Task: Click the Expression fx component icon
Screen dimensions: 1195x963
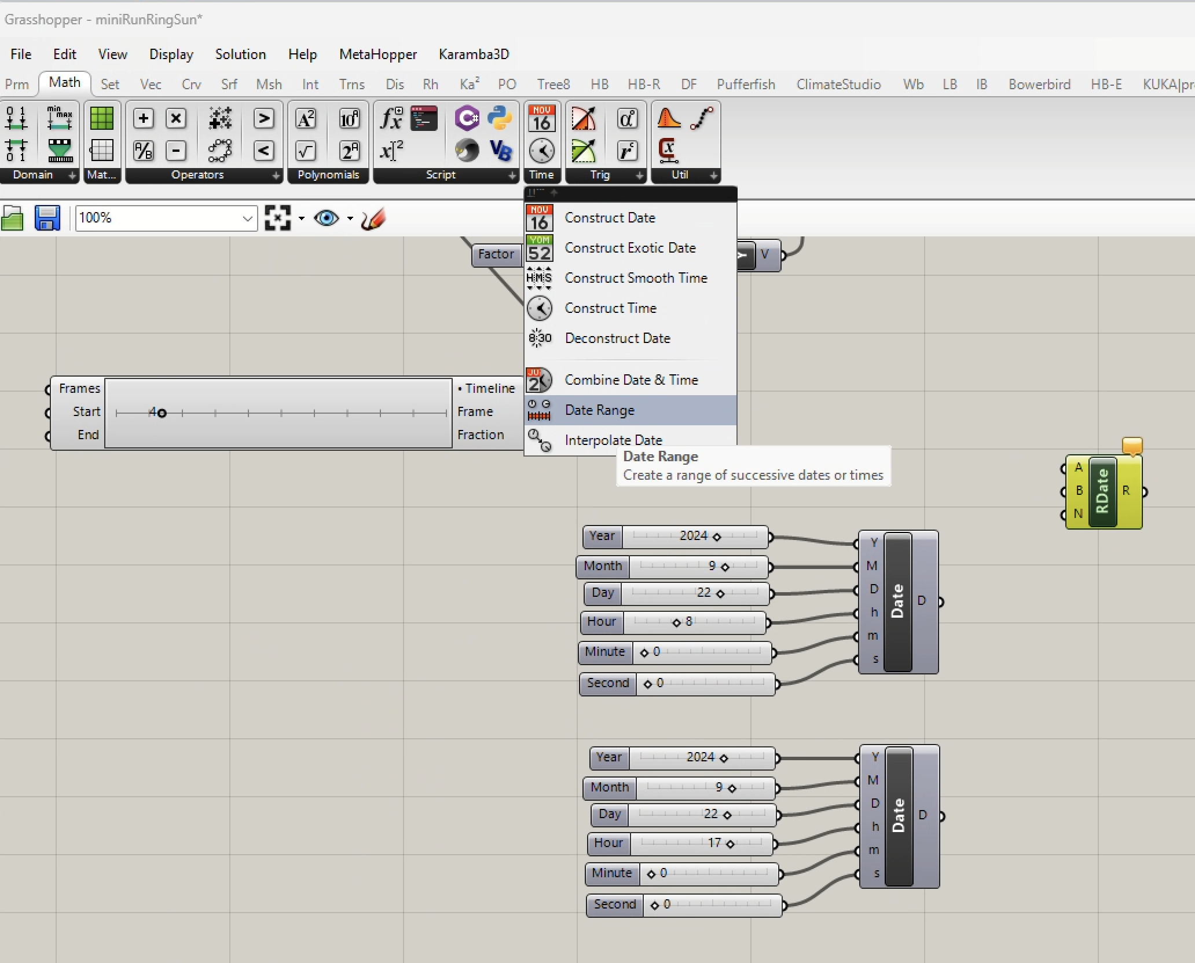Action: (x=391, y=118)
